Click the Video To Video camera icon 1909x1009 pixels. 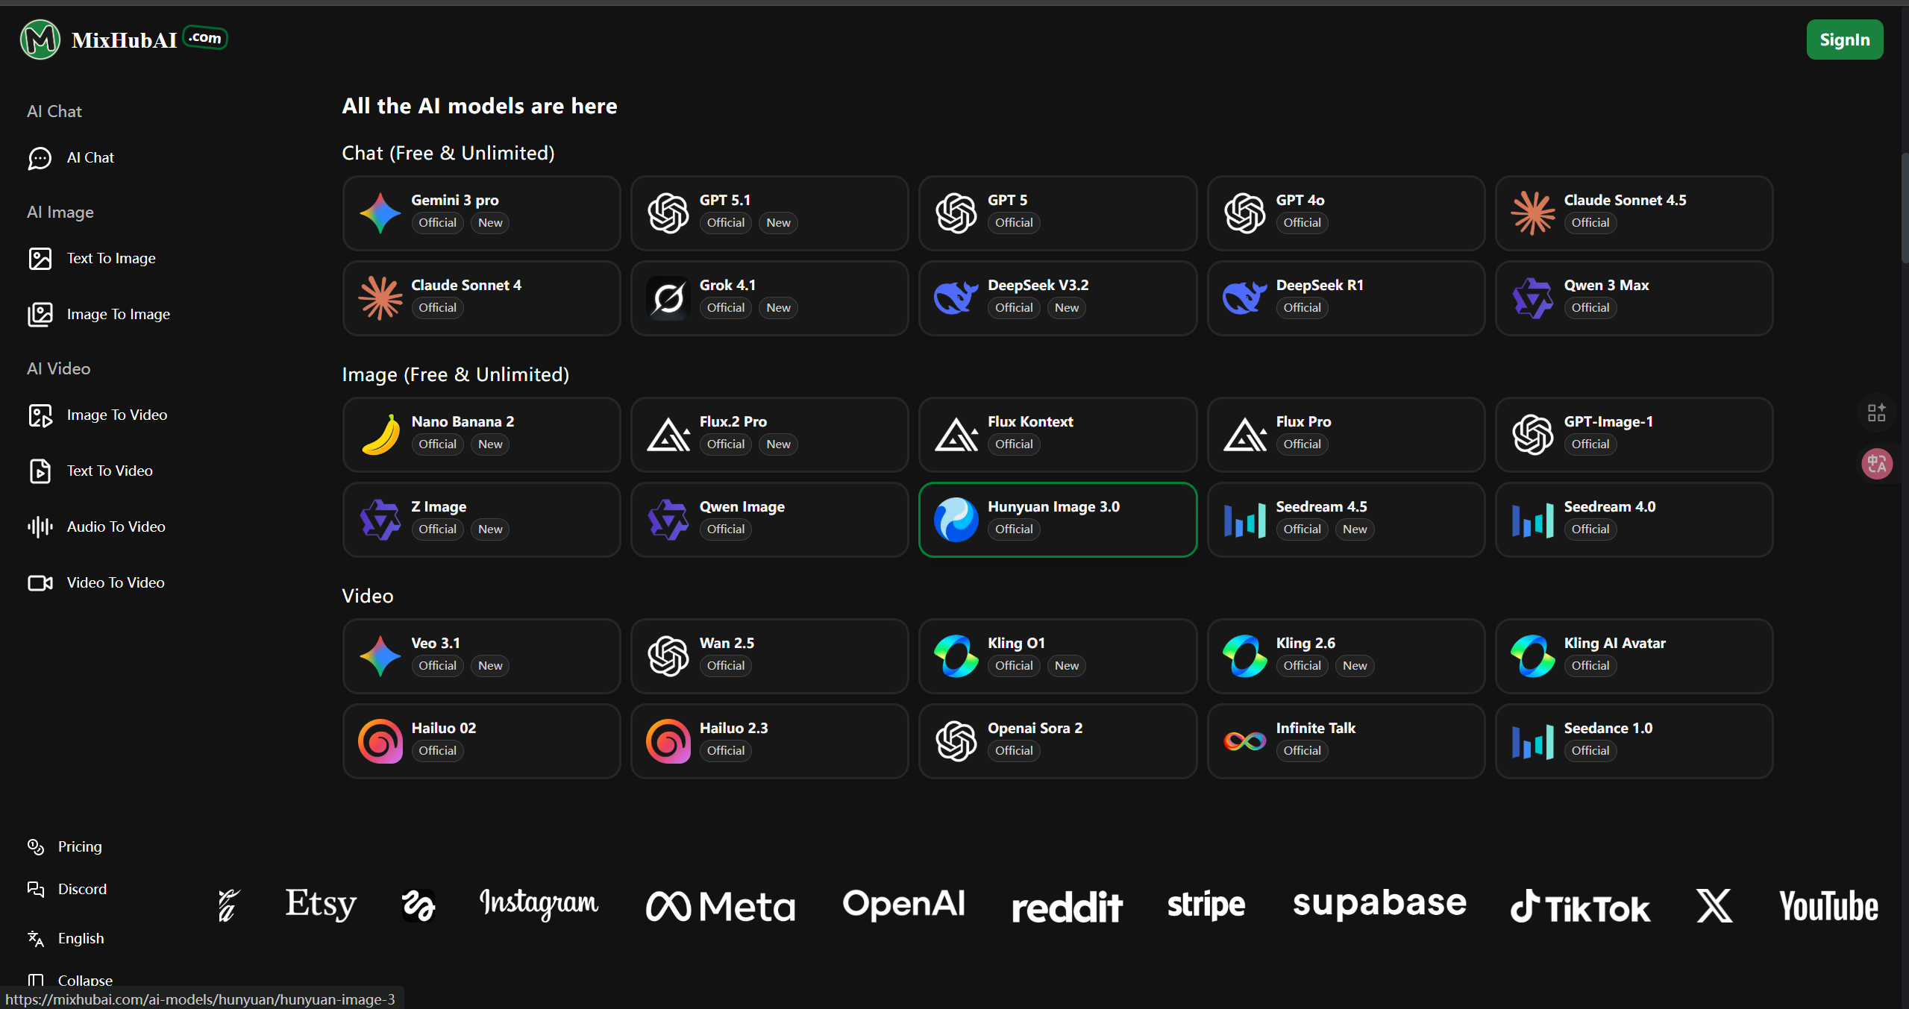40,583
